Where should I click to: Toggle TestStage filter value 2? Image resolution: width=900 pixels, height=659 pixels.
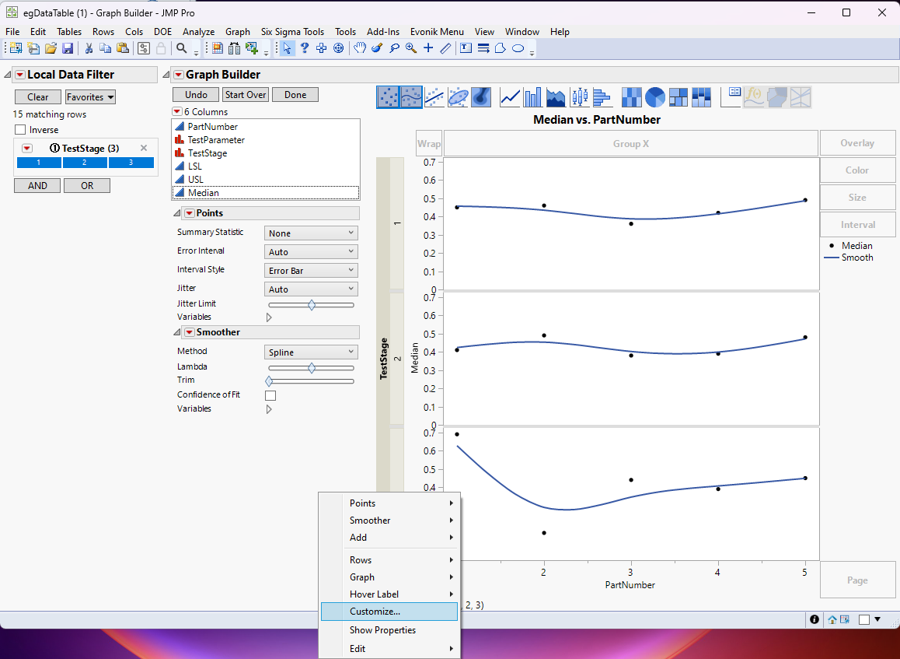pyautogui.click(x=85, y=163)
